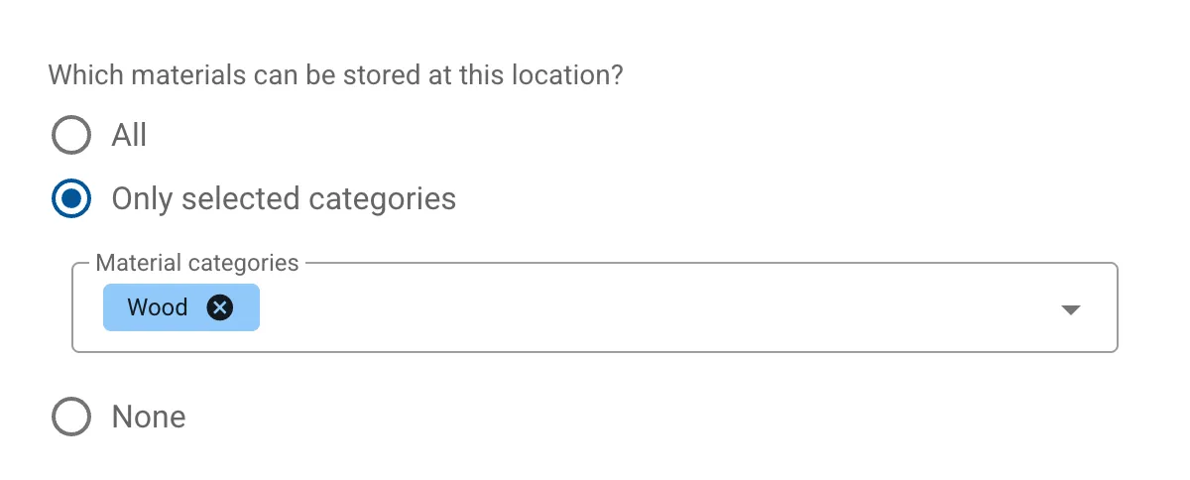
Task: Click the "All" option label text
Action: (129, 135)
